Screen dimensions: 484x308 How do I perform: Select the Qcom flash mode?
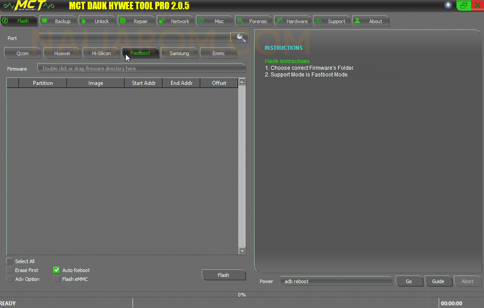(x=23, y=53)
